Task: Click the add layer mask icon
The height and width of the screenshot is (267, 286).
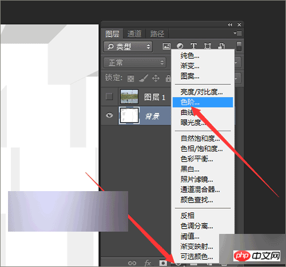Action: point(163,263)
